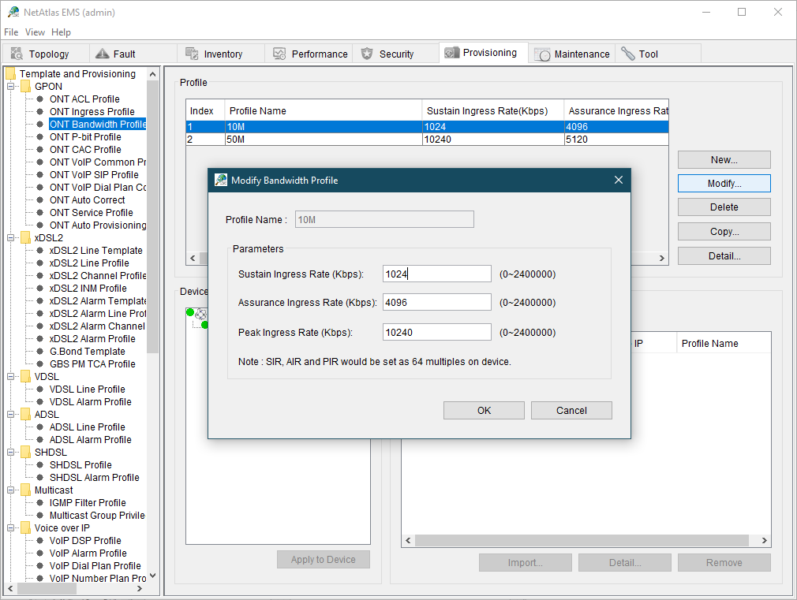Screen dimensions: 797x600
Task: Click the Maintenance tab icon
Action: 542,54
